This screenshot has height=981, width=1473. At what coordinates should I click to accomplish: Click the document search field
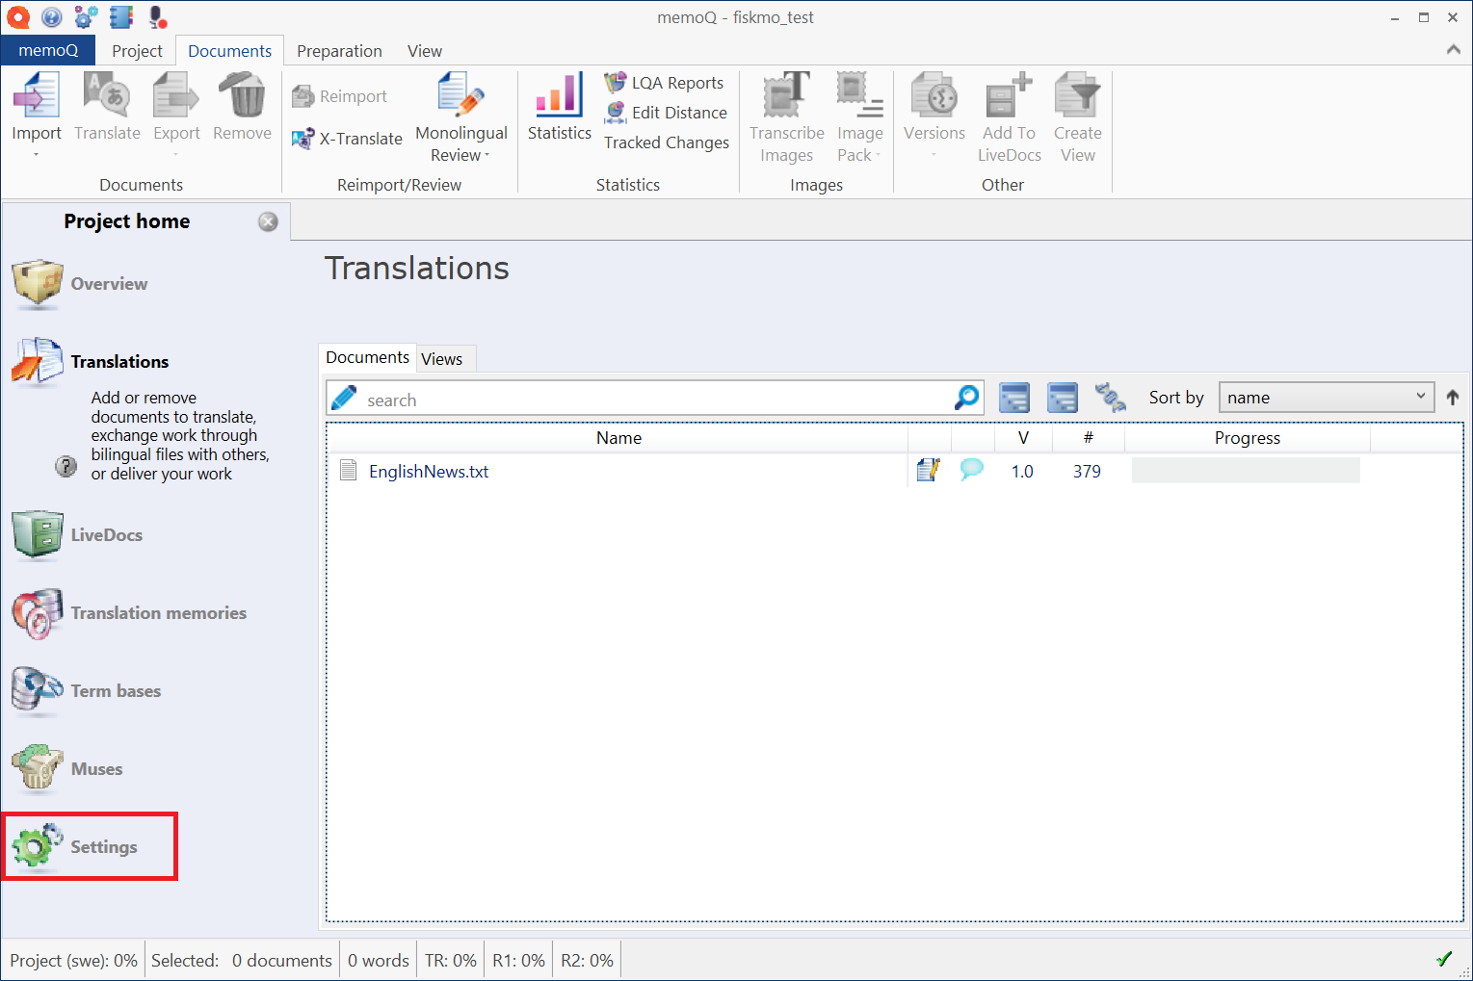tap(655, 399)
